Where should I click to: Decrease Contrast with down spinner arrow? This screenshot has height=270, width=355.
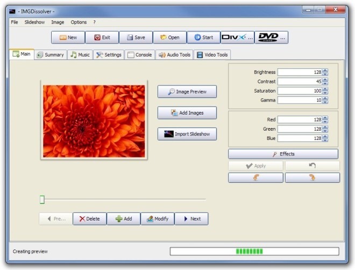coord(325,83)
